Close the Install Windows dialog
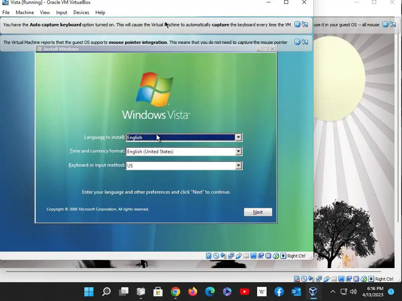Viewport: 402px width, 301px height. [x=272, y=49]
